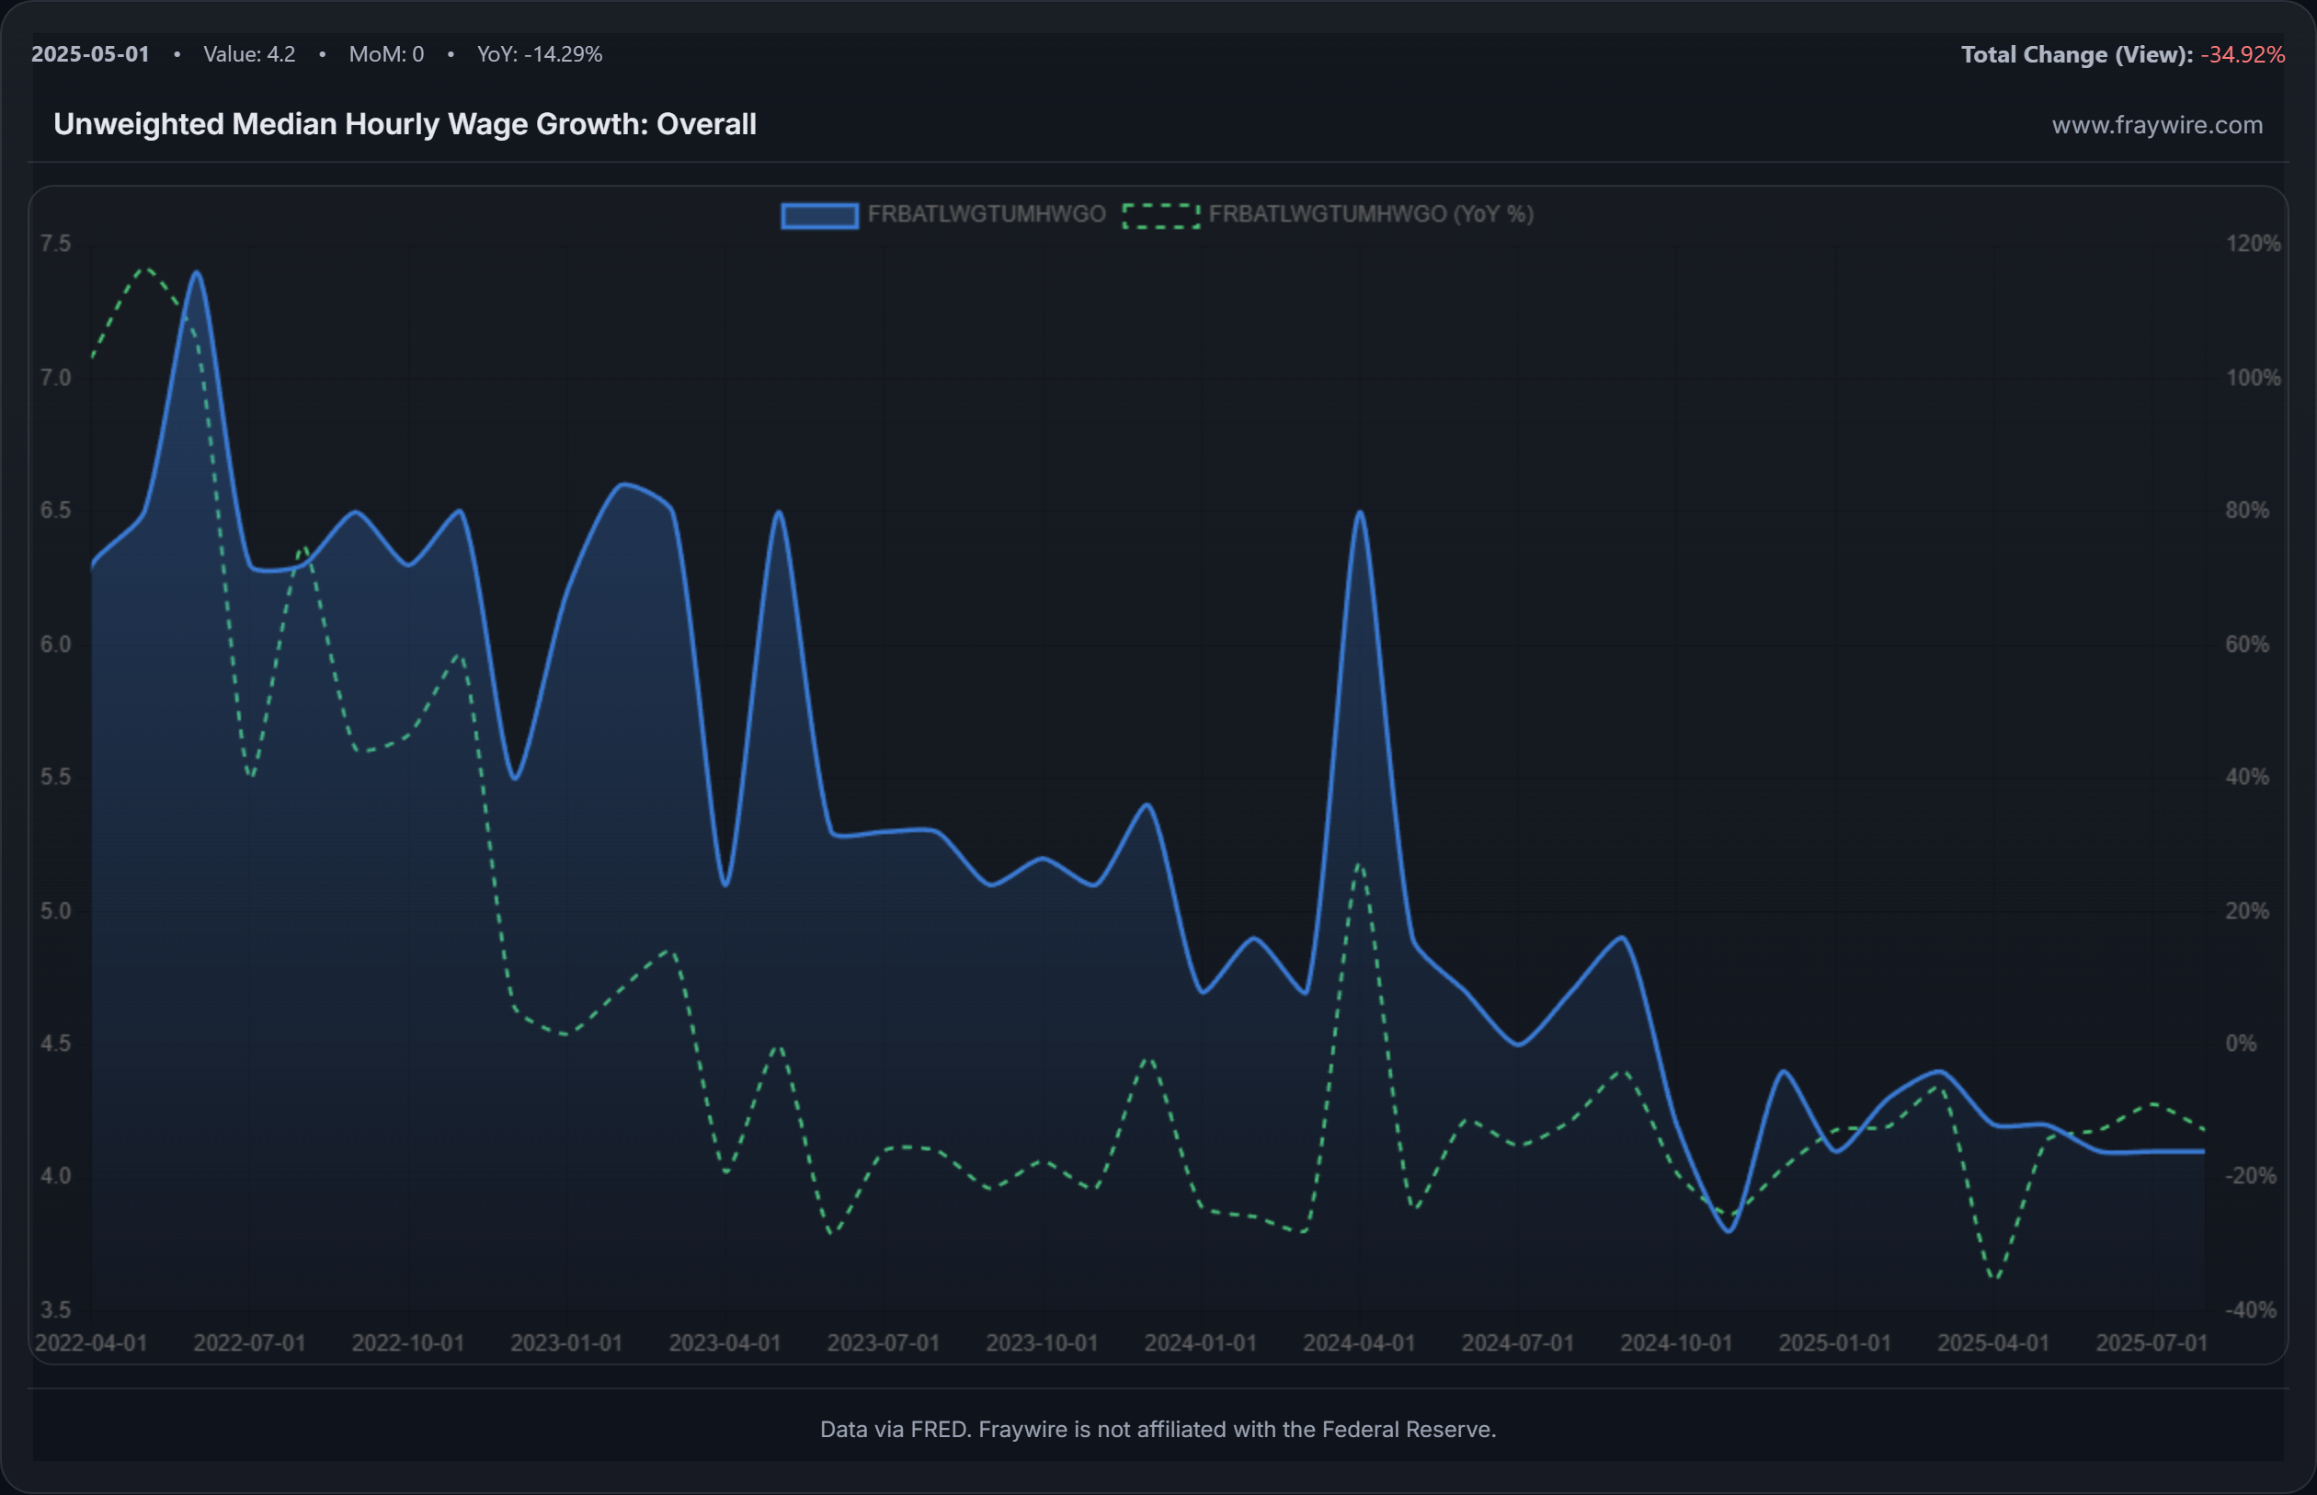The width and height of the screenshot is (2317, 1495).
Task: Hide the FRBATLWGTUMHWGO series via its legend label
Action: point(987,214)
